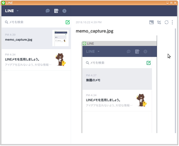The height and width of the screenshot is (146, 179).
Task: Start screen capture with crop icon
Action: tap(159, 22)
